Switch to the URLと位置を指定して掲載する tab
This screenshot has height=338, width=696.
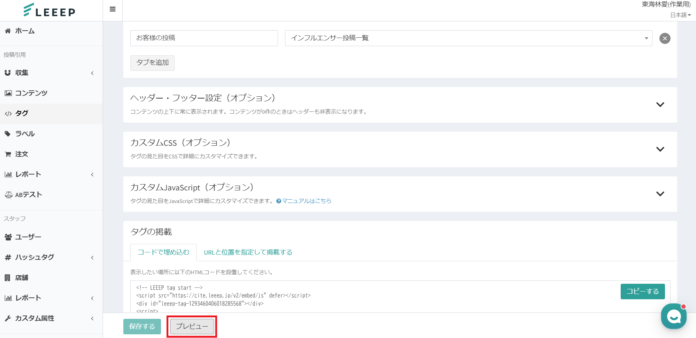click(248, 252)
